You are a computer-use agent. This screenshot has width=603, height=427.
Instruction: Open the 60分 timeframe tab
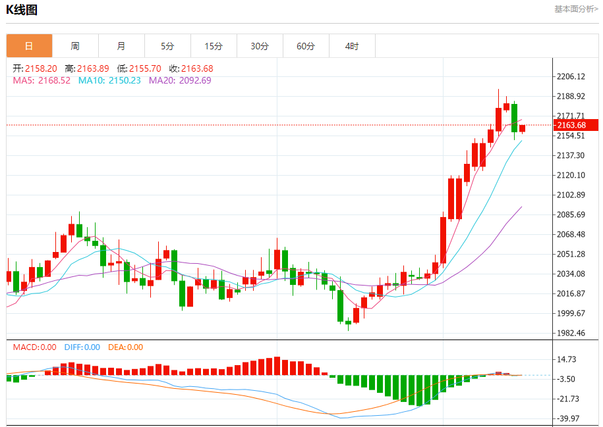click(x=306, y=46)
